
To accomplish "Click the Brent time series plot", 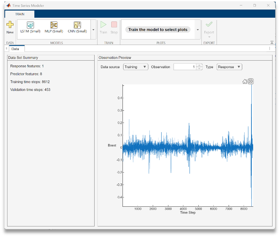I will (188, 145).
